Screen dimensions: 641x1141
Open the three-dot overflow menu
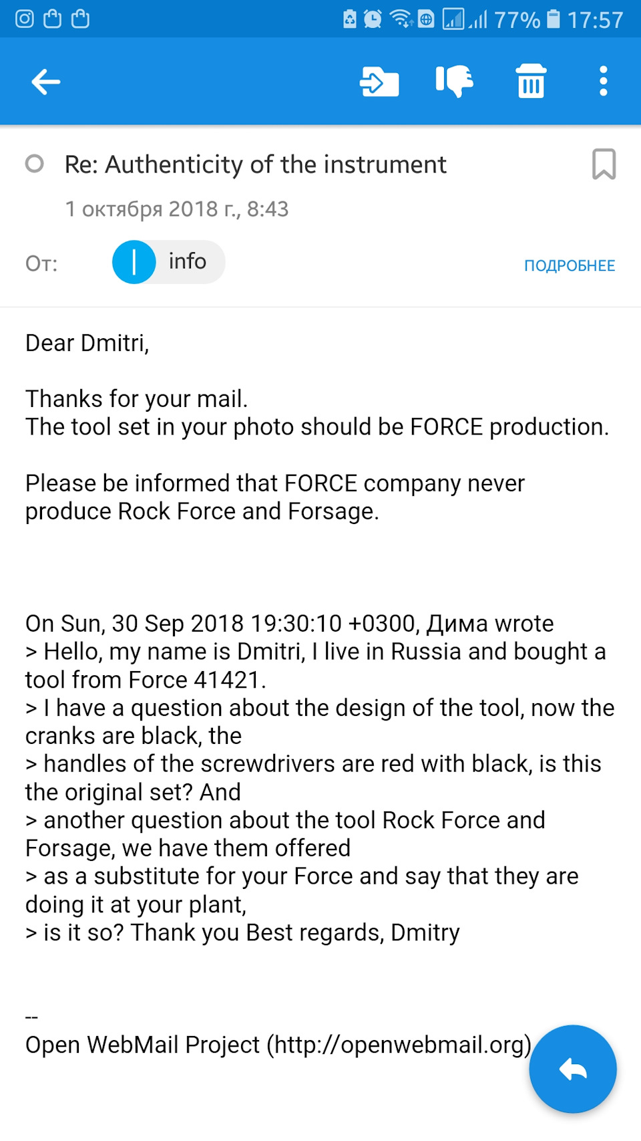click(603, 81)
